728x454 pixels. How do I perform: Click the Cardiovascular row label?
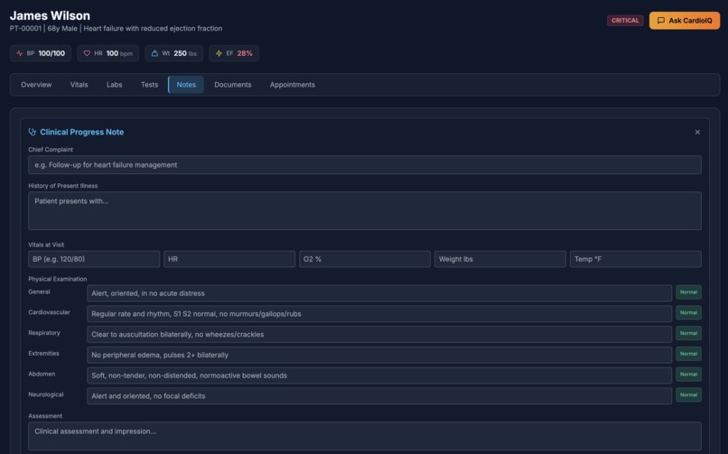coord(49,312)
